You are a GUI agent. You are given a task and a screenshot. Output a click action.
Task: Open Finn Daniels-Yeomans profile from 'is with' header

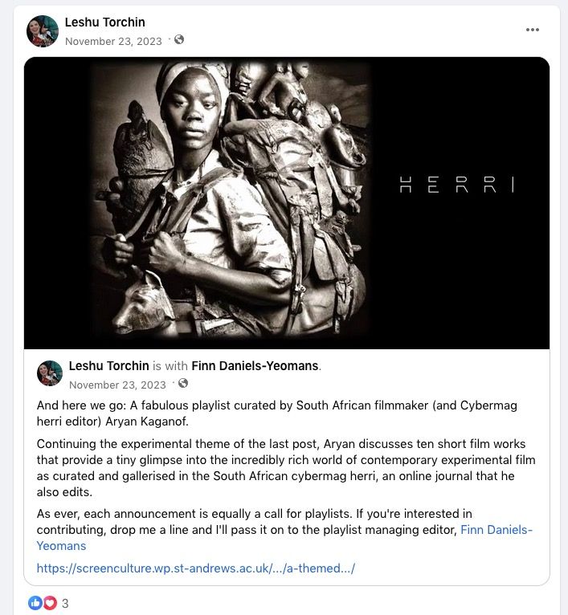pyautogui.click(x=255, y=366)
